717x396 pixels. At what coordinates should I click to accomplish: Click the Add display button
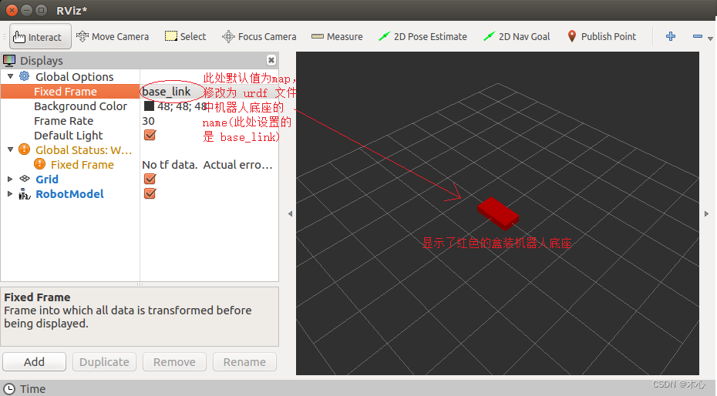pos(34,362)
